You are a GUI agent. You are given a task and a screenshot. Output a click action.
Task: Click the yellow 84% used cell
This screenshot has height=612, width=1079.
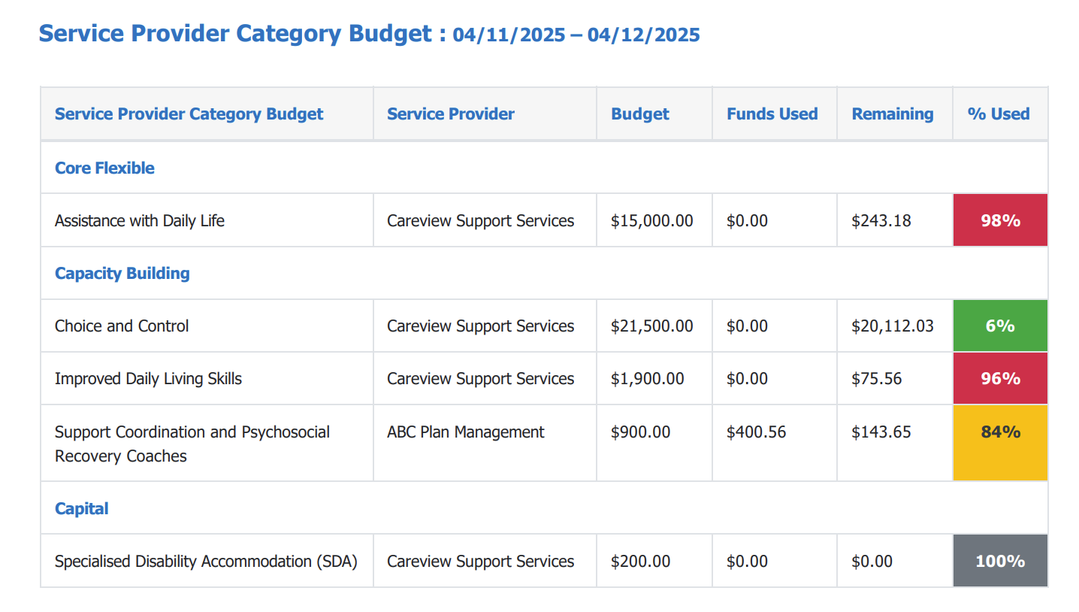(x=1000, y=443)
